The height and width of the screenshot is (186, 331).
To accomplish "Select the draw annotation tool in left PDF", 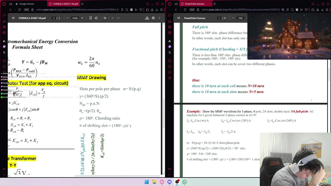I will point(105,18).
